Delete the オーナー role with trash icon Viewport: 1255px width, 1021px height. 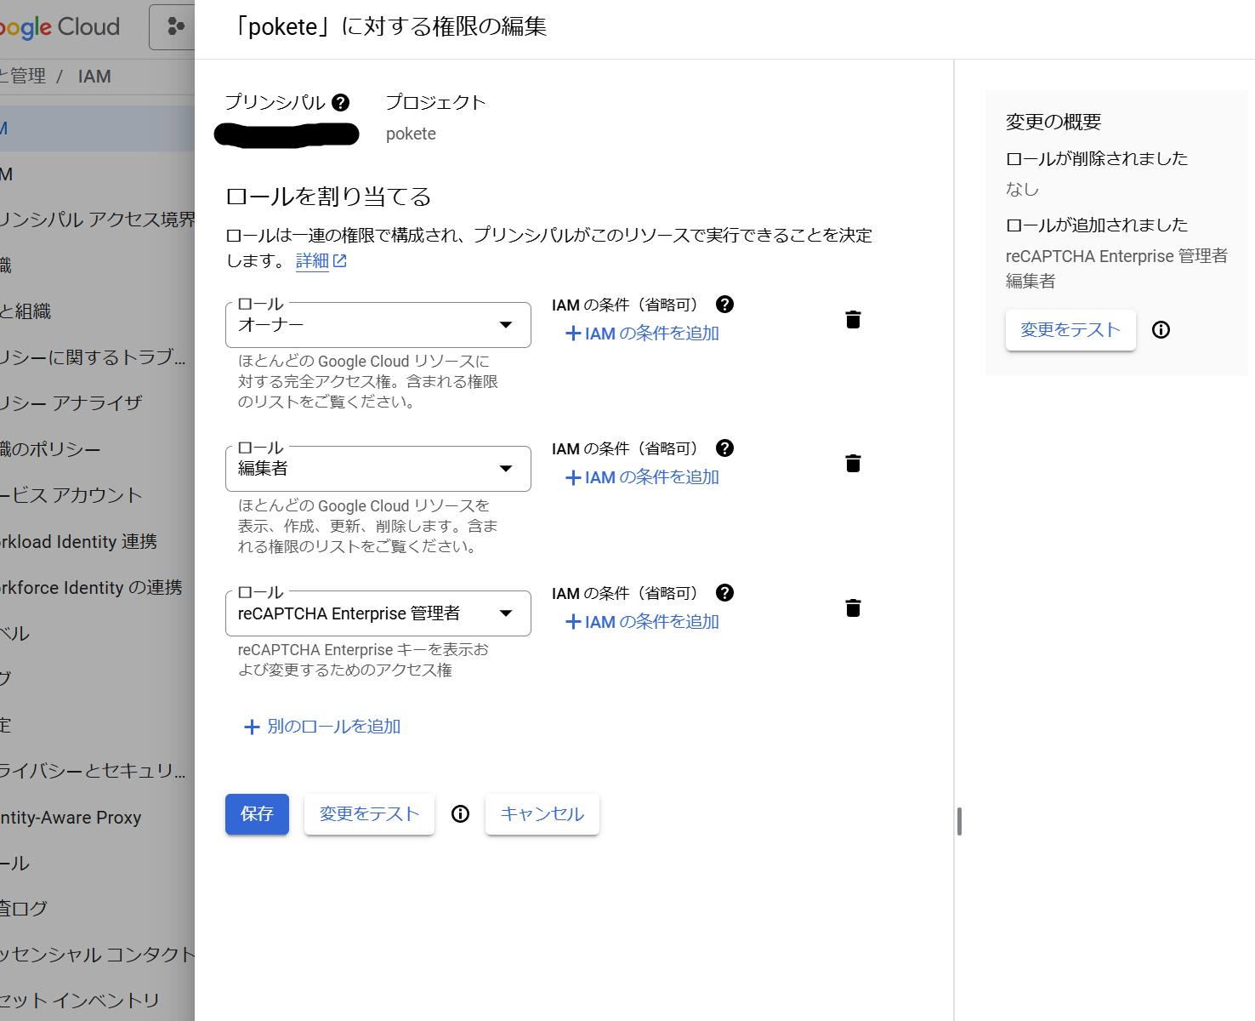click(853, 320)
